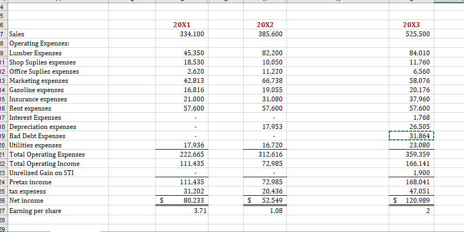Click Utilities expenses label
This screenshot has width=464, height=232.
36,145
